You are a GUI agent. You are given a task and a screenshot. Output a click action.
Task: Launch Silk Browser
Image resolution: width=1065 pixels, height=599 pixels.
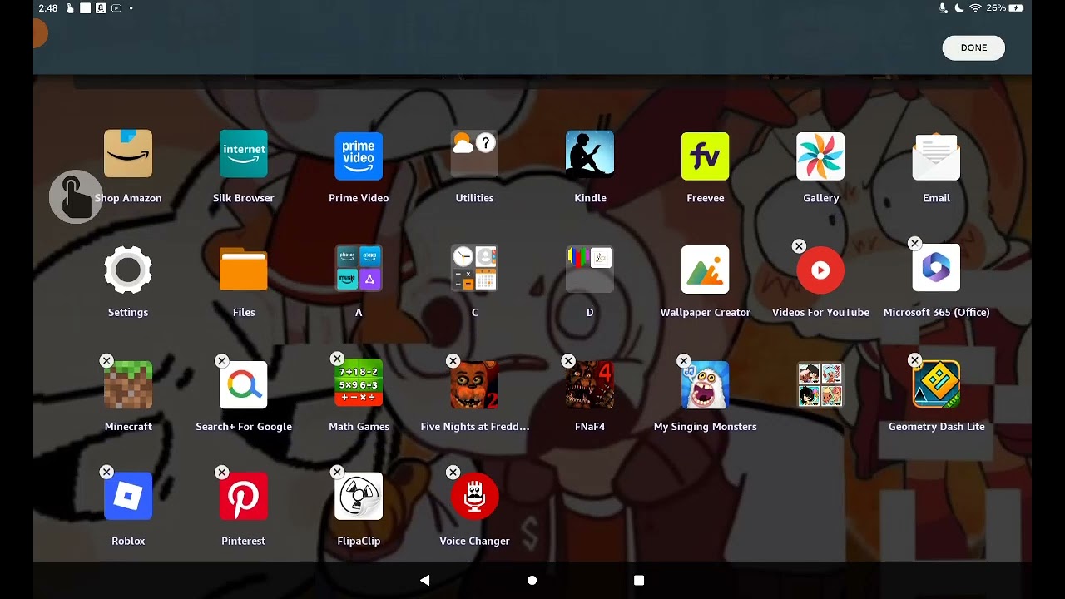(244, 155)
